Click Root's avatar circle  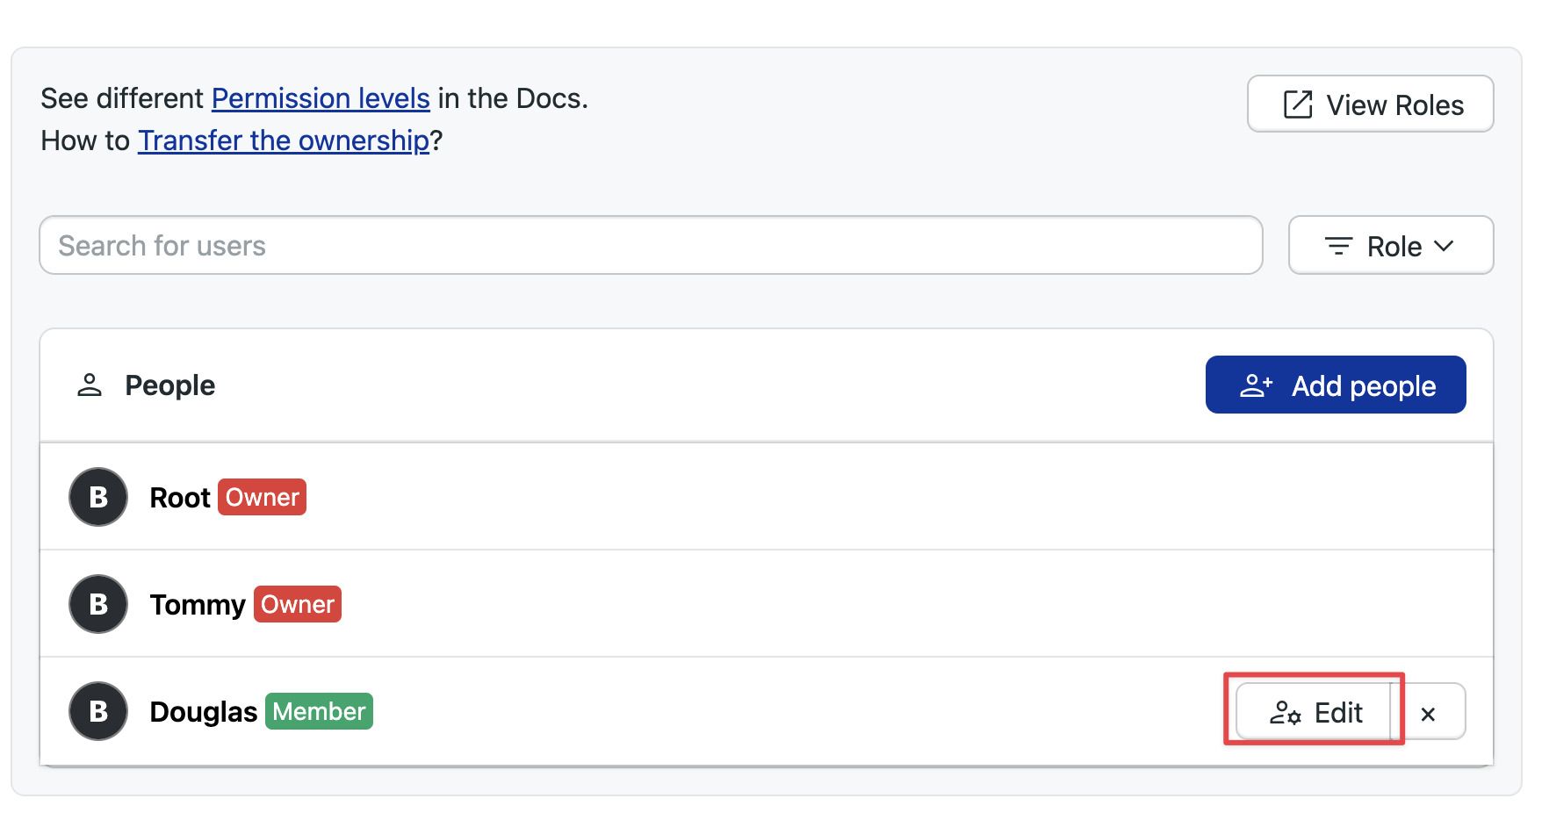pyautogui.click(x=98, y=497)
